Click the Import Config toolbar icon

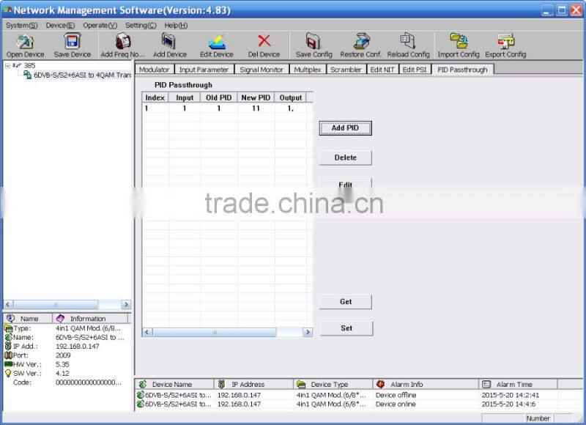click(459, 42)
